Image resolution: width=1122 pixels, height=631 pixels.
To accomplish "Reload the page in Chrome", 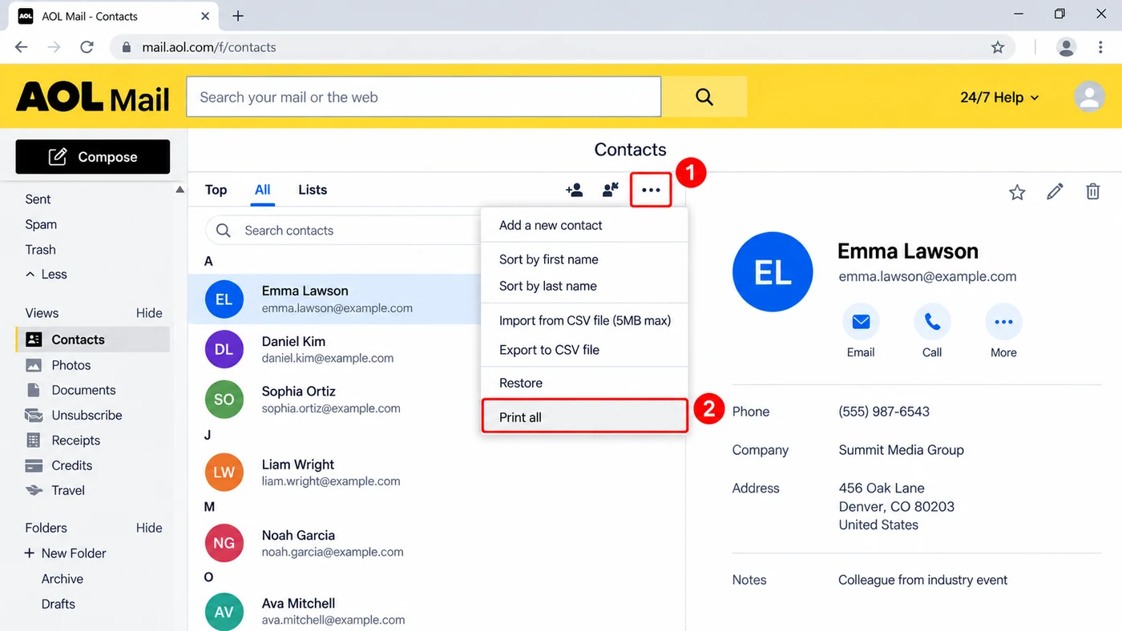I will point(87,47).
